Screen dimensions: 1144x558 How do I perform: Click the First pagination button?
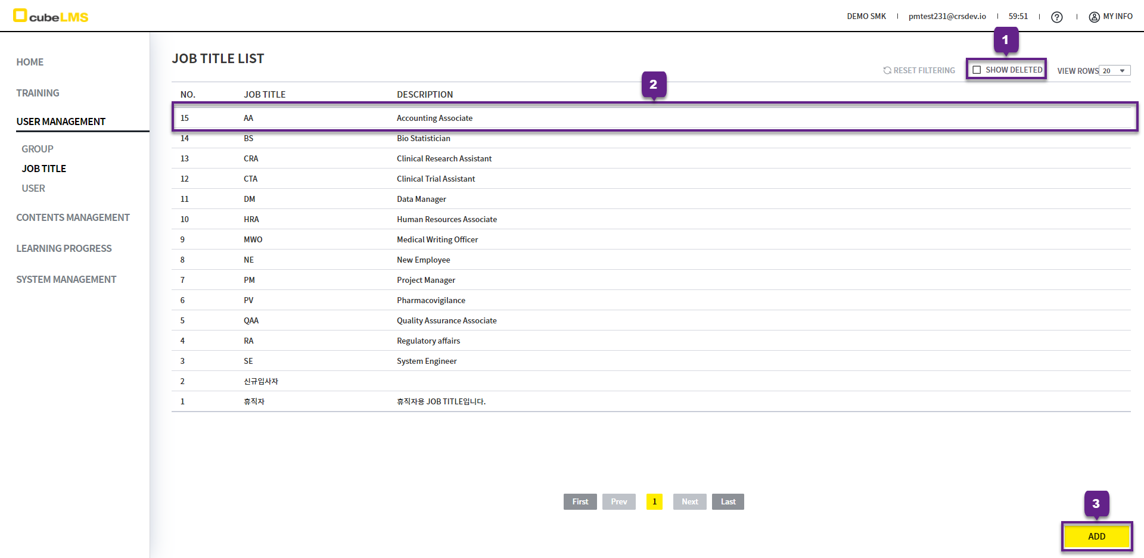(580, 501)
